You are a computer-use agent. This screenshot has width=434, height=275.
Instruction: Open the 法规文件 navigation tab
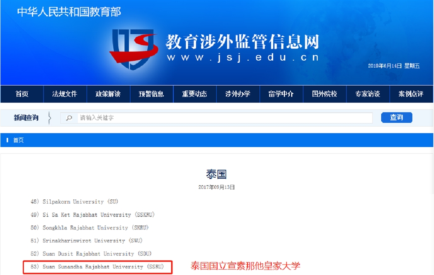65,94
